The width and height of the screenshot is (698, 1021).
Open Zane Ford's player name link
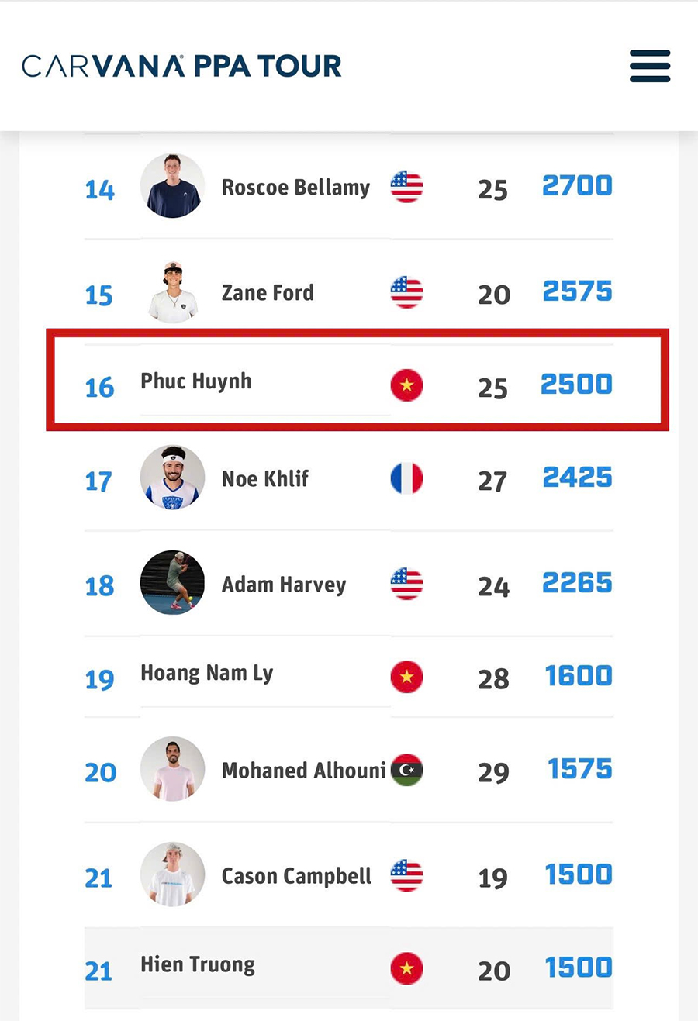(x=268, y=293)
